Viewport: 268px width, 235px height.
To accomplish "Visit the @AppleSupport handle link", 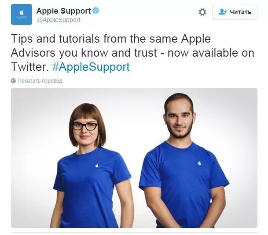I will click(x=58, y=20).
